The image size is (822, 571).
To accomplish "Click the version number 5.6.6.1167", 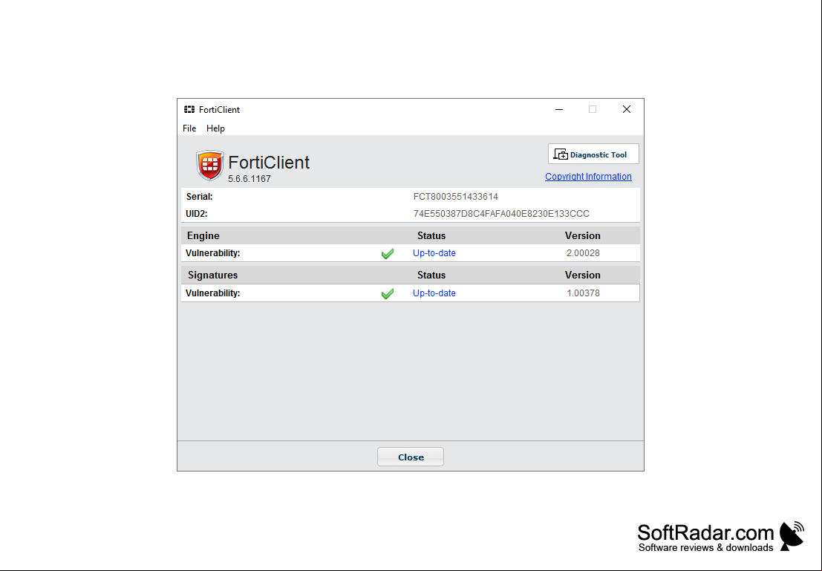I will pyautogui.click(x=249, y=179).
